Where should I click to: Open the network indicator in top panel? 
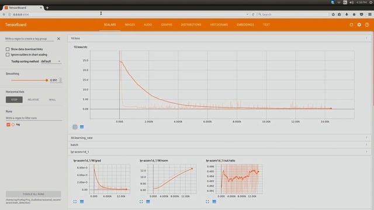(x=339, y=2)
